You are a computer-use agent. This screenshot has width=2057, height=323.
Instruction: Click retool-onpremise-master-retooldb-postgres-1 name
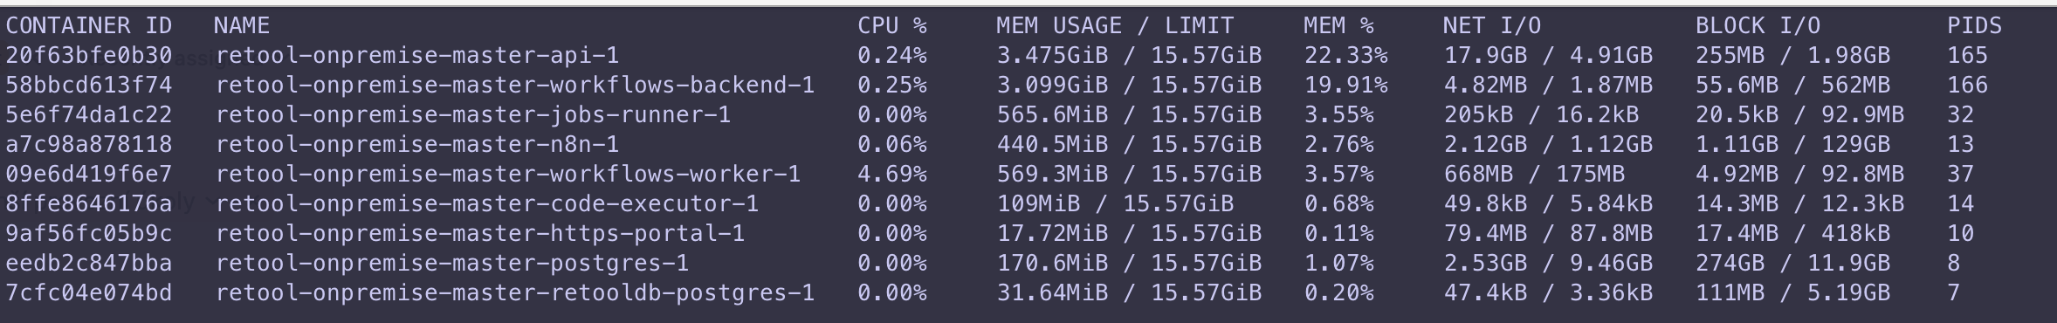tap(515, 293)
